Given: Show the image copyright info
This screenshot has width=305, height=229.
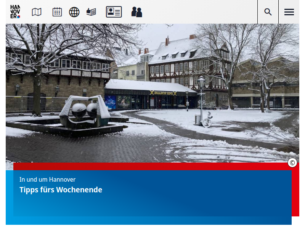Looking at the screenshot, I should [292, 163].
